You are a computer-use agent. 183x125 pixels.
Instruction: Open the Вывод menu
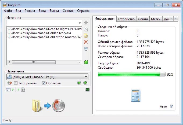[x=54, y=11]
